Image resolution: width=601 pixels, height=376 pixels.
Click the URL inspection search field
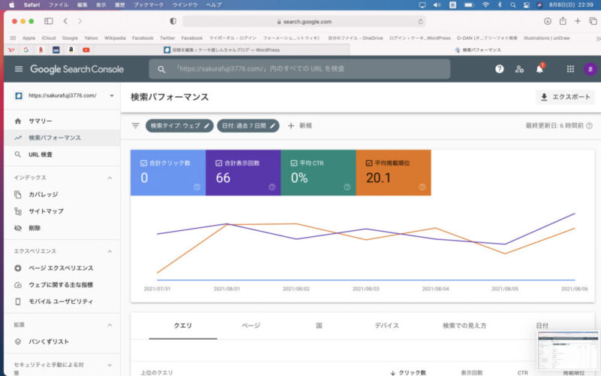coord(299,69)
